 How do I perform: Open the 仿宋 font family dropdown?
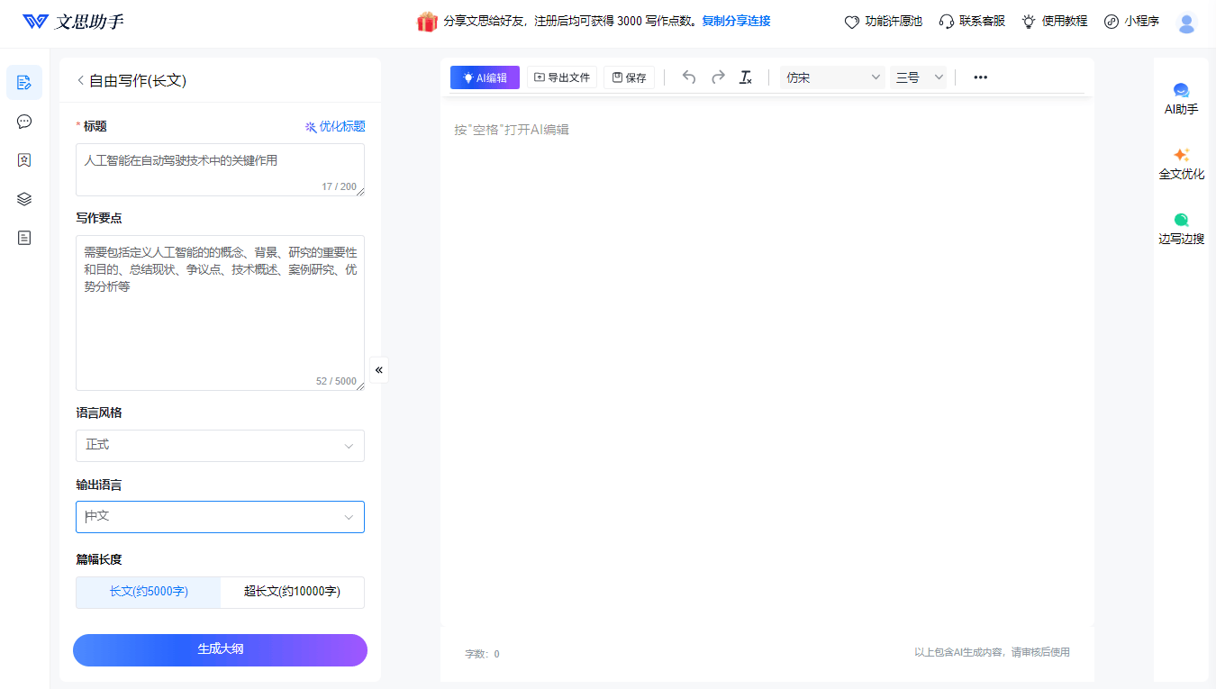[x=832, y=77]
